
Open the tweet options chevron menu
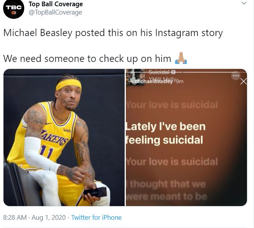[244, 4]
